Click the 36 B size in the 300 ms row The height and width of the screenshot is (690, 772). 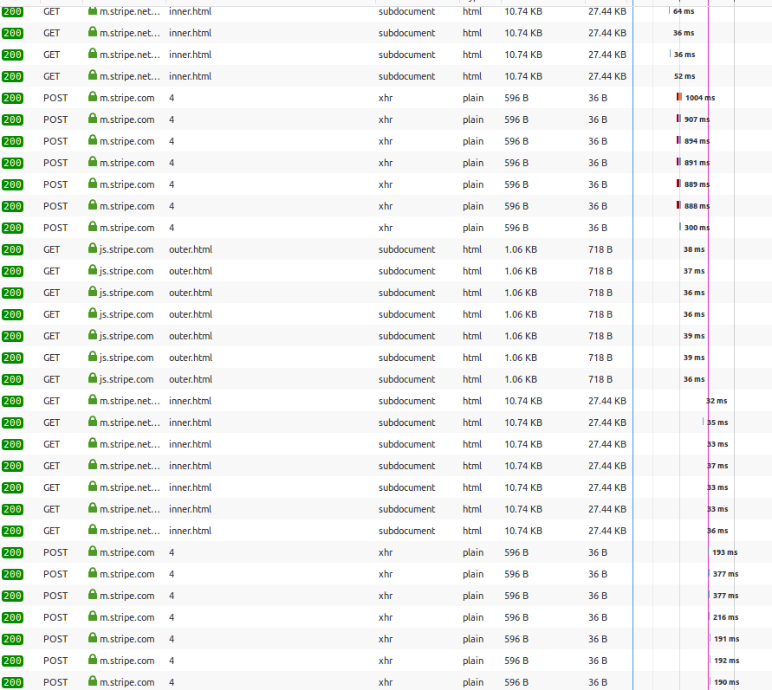(x=597, y=228)
